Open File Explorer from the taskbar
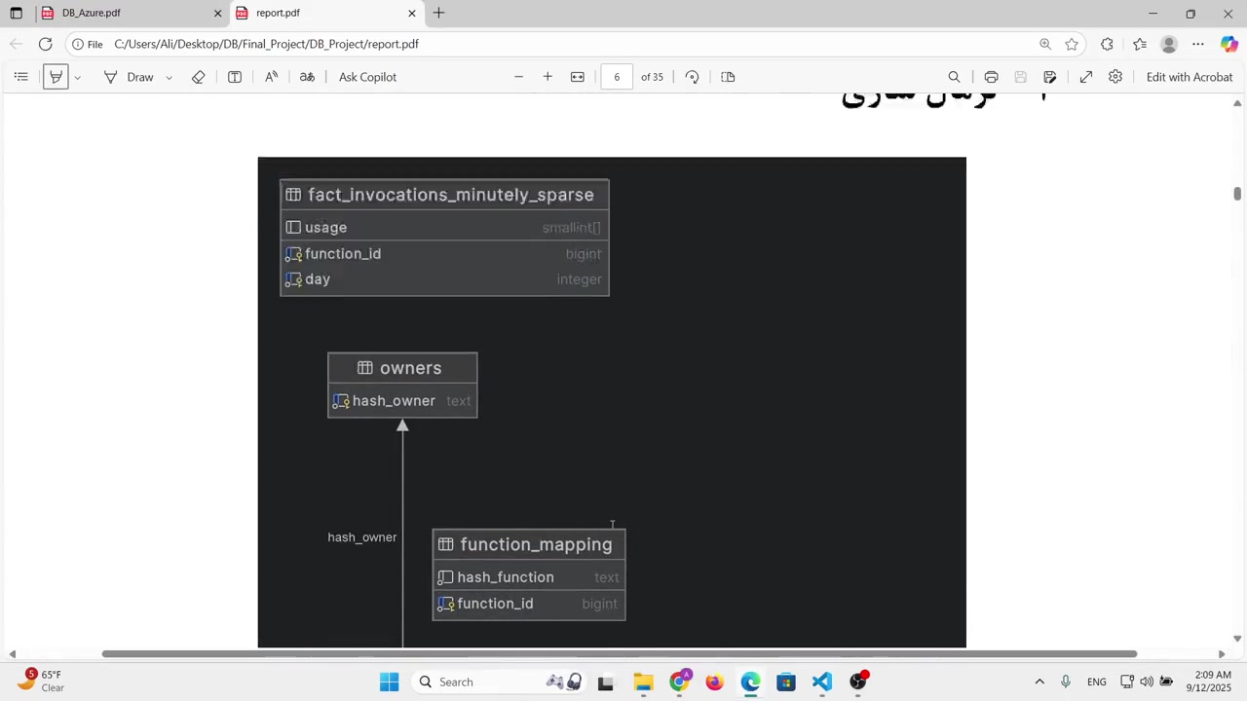The height and width of the screenshot is (701, 1247). click(x=643, y=682)
